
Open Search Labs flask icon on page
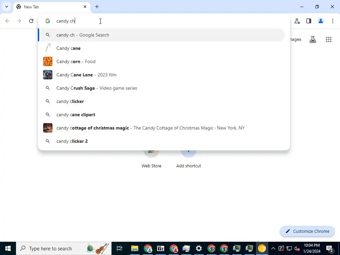click(x=313, y=40)
